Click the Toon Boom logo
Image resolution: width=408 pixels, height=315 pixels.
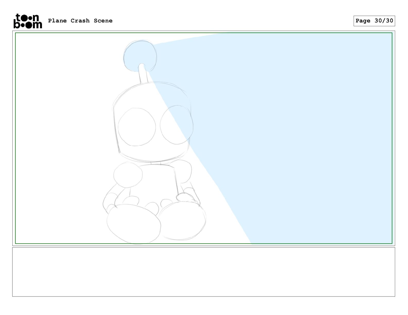[x=28, y=21]
